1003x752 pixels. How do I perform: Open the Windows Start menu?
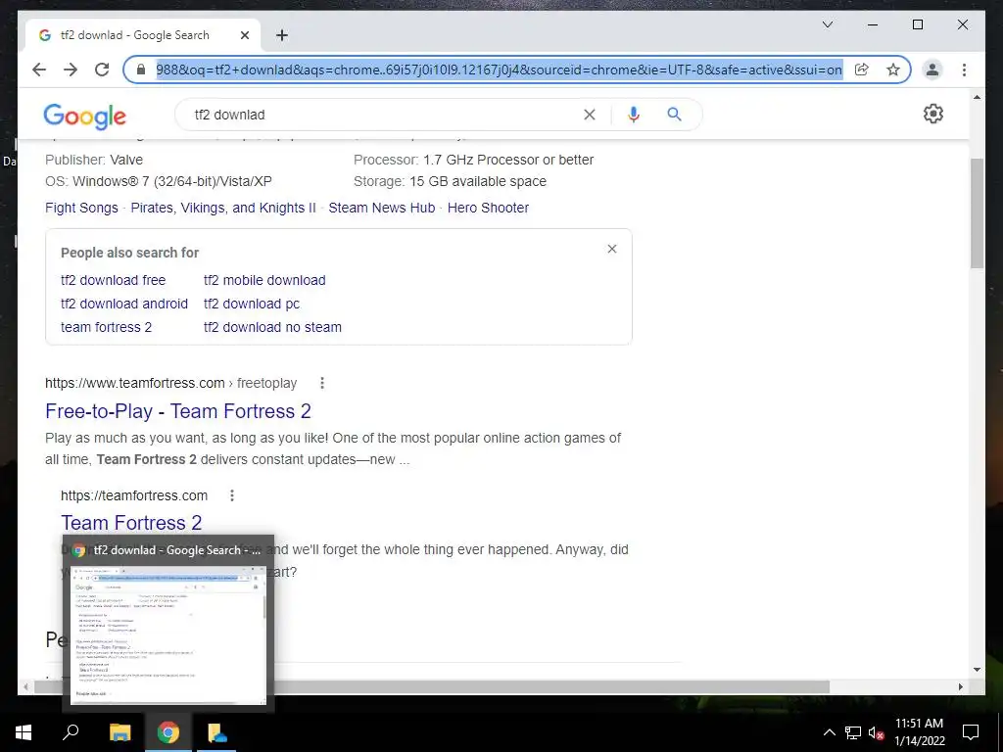pos(24,732)
